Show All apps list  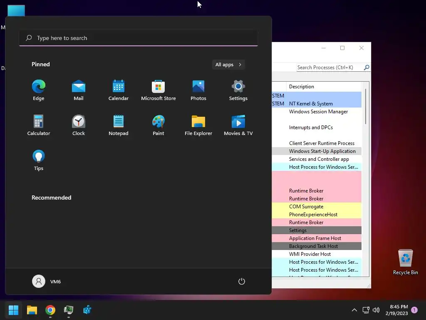coord(228,65)
